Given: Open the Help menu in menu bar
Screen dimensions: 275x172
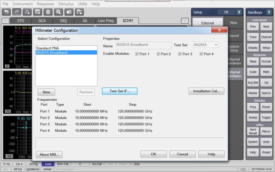Looking at the screenshot, I should click(x=96, y=4).
